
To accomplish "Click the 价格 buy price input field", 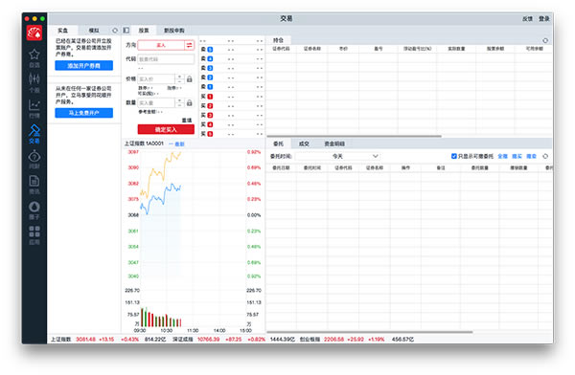I will tap(157, 78).
